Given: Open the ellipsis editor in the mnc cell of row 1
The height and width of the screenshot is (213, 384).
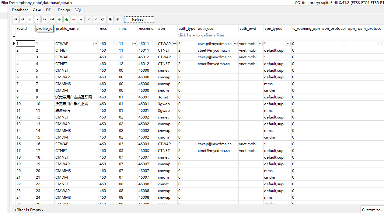Looking at the screenshot, I should (134, 44).
